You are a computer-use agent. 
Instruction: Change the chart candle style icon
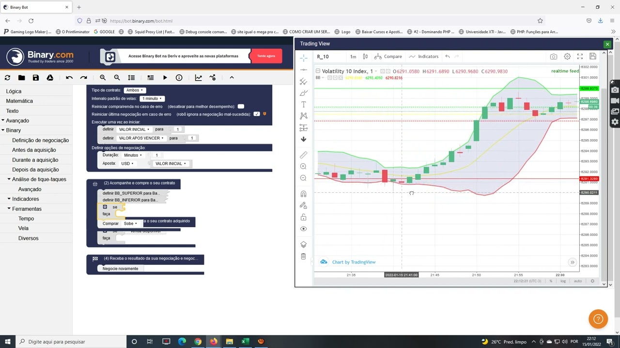(365, 57)
